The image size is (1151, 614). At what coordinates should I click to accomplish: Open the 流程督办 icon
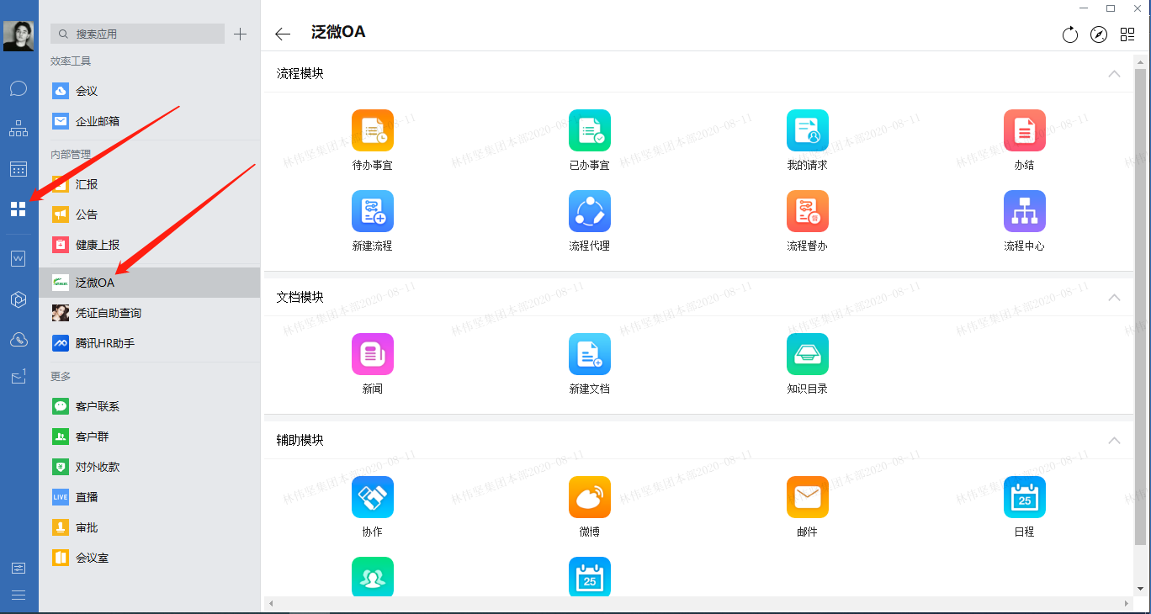[808, 211]
